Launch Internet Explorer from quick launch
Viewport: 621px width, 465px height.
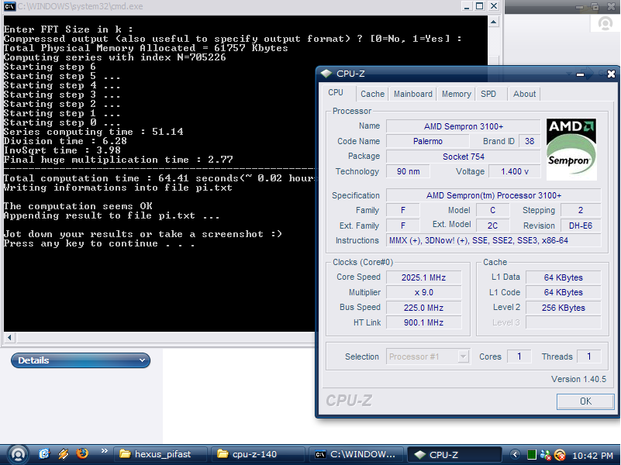click(x=44, y=453)
